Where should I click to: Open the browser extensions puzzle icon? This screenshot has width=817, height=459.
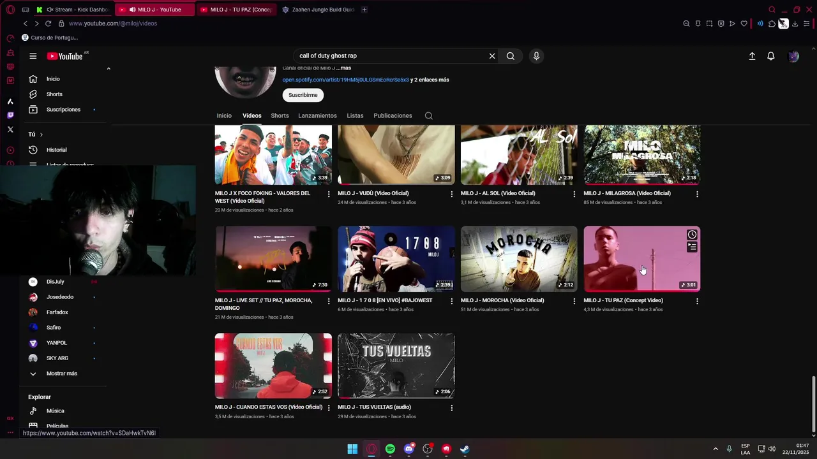point(772,24)
